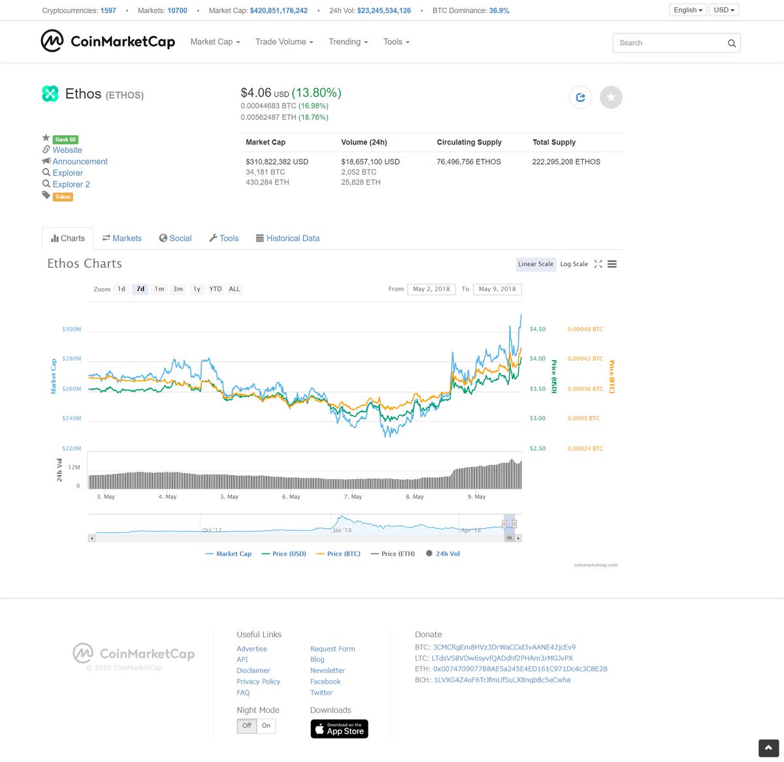
Task: Click the chart fullscreen expand icon
Action: (x=598, y=264)
